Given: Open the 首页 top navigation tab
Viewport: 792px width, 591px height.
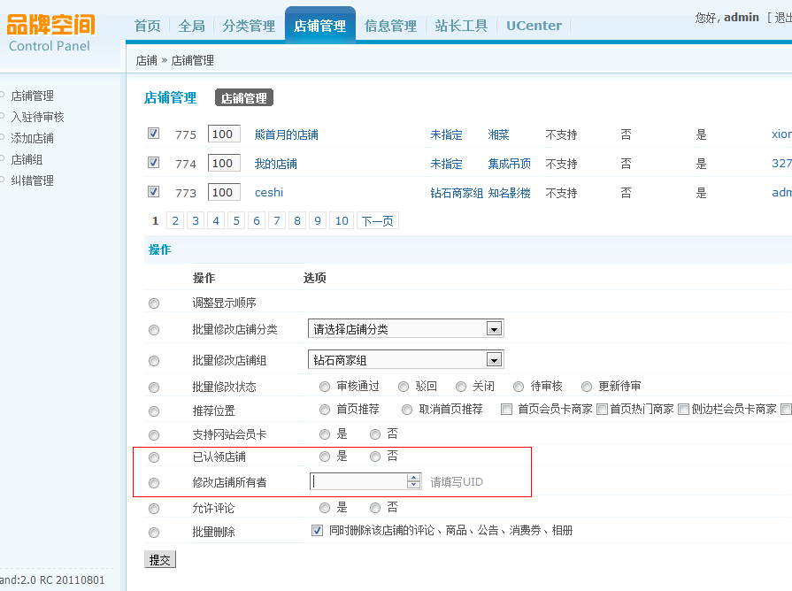Looking at the screenshot, I should [x=147, y=26].
